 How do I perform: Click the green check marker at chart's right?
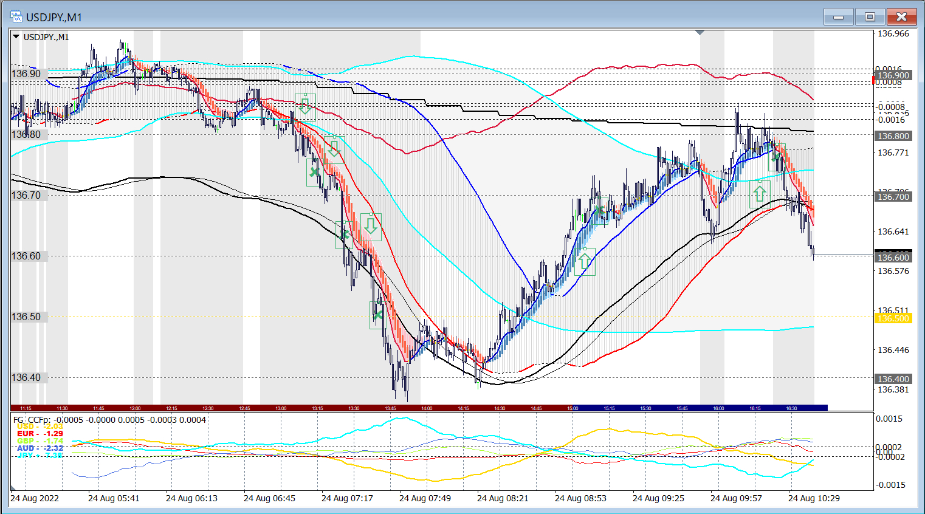[776, 156]
